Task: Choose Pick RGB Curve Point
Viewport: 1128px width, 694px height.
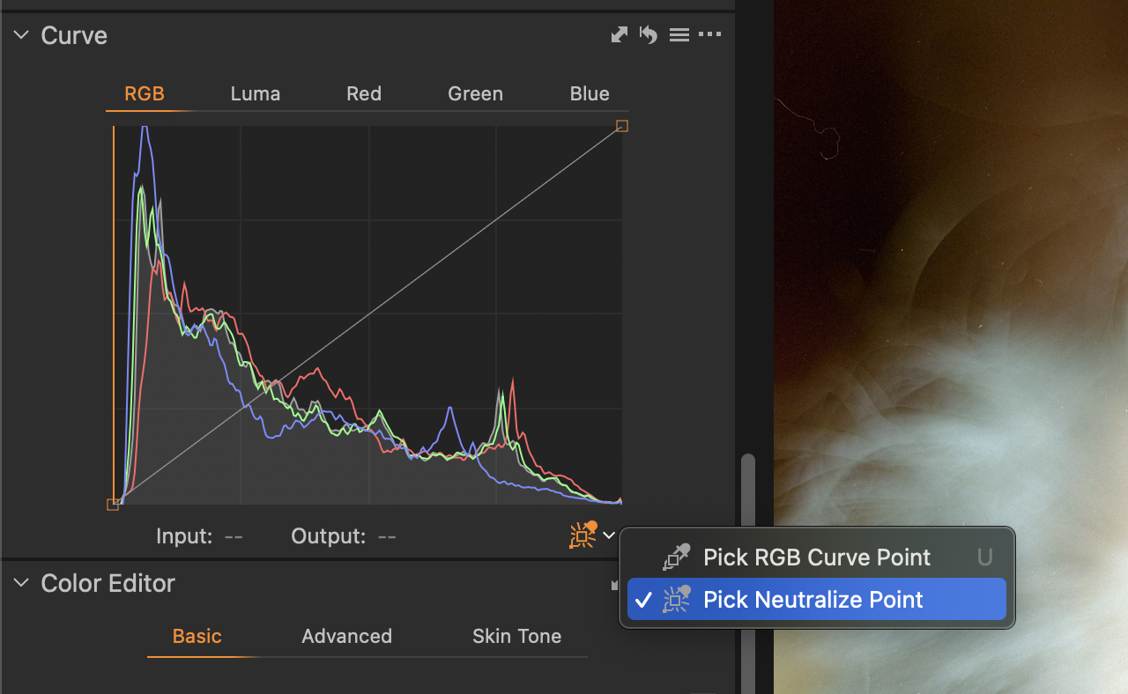Action: 817,557
